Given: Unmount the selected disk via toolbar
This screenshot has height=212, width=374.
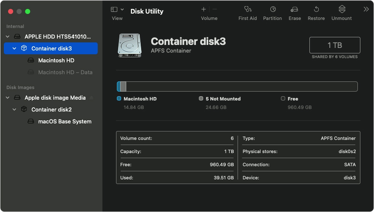Looking at the screenshot, I should coord(342,10).
